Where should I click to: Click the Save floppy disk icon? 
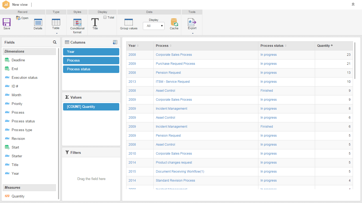tap(7, 22)
